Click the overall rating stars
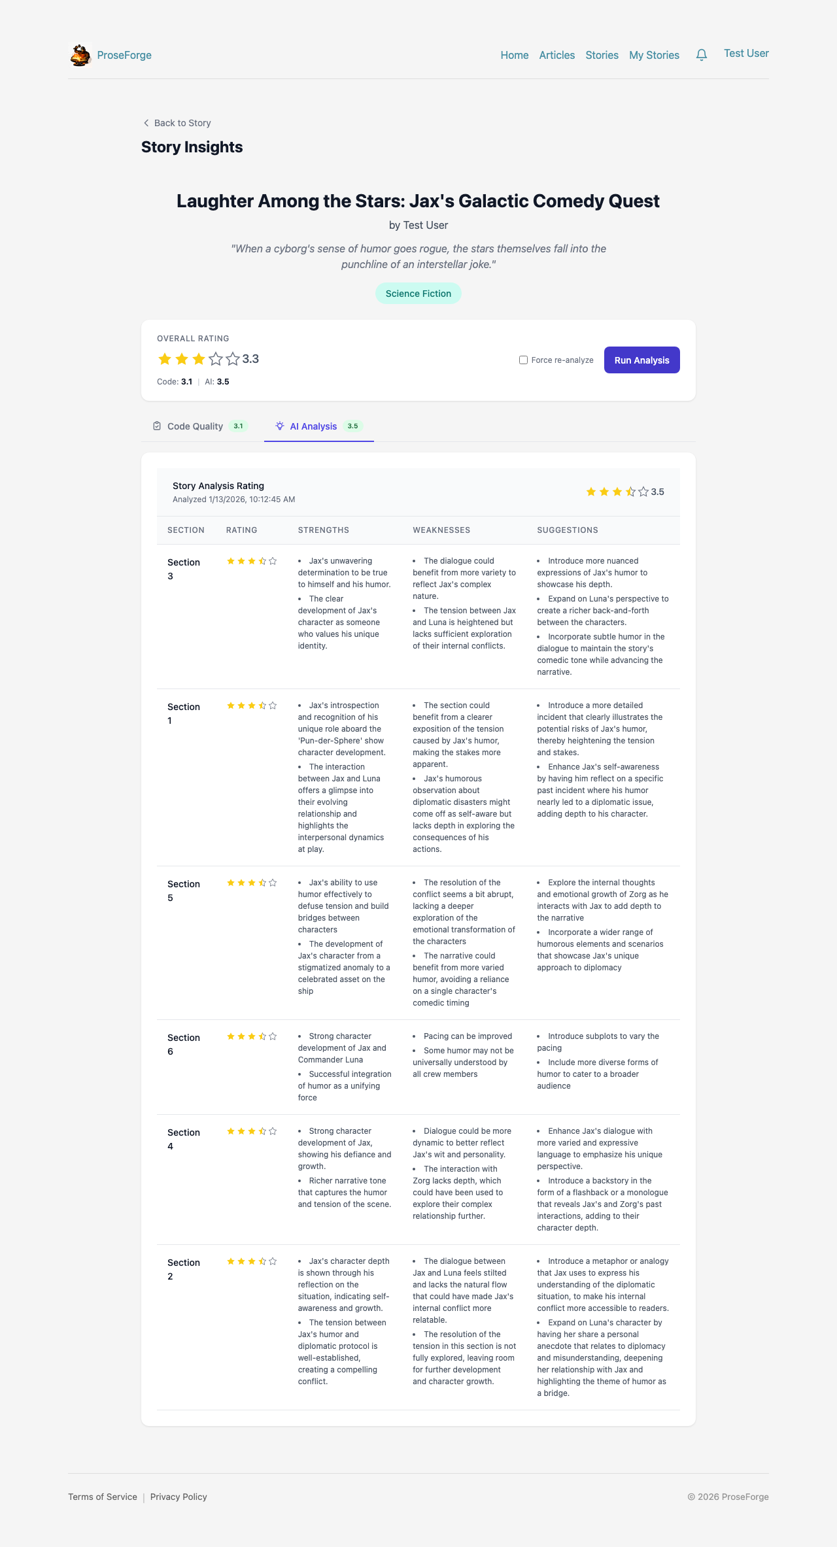This screenshot has height=1547, width=837. tap(199, 359)
